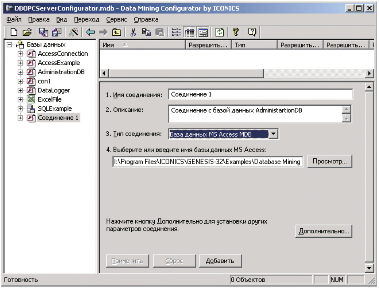
Task: Click the Описание field scroll down arrow
Action: [346, 118]
